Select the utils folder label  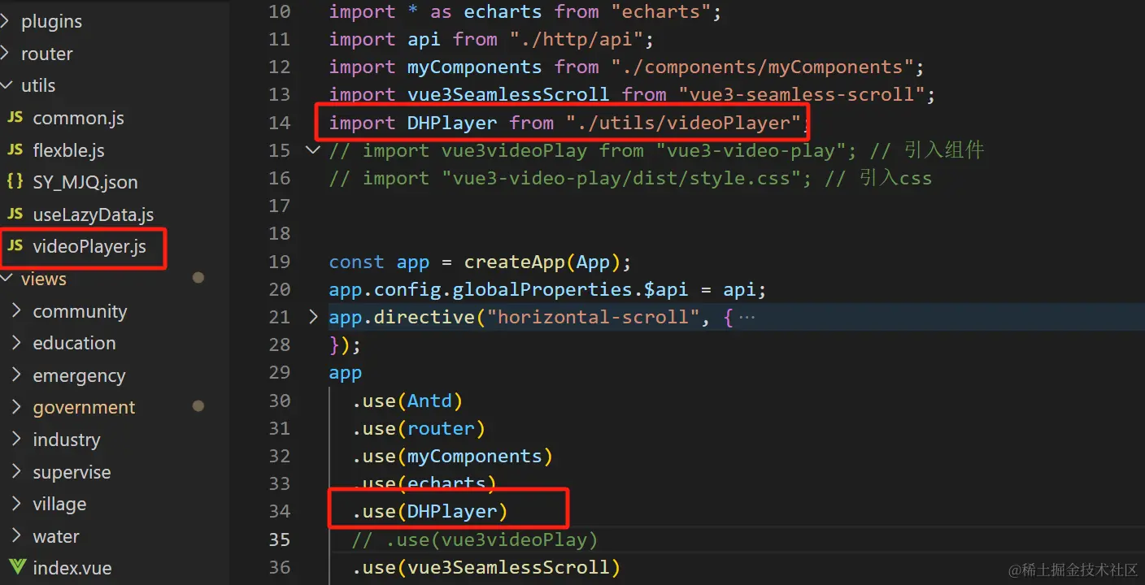point(38,86)
